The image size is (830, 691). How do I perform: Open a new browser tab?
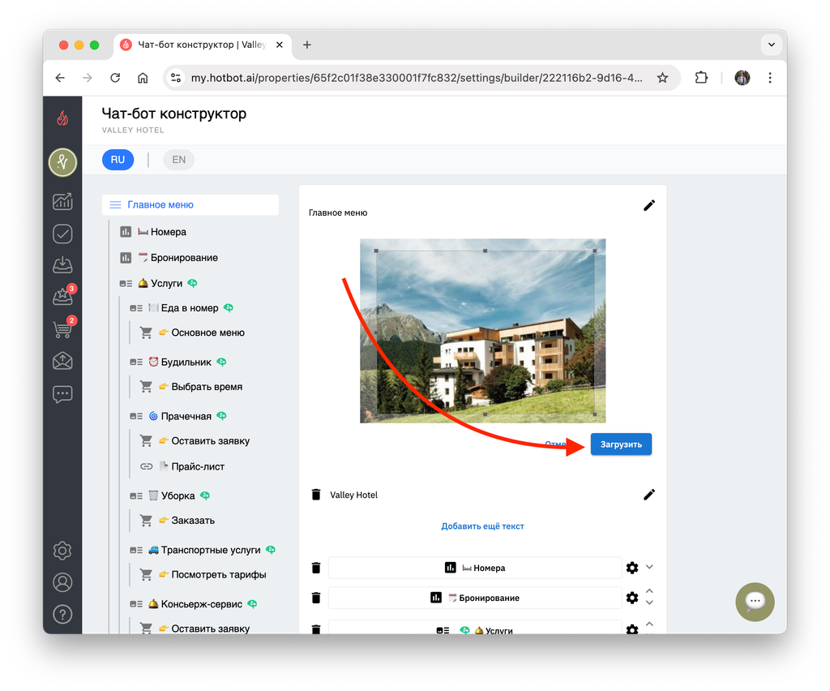tap(307, 45)
